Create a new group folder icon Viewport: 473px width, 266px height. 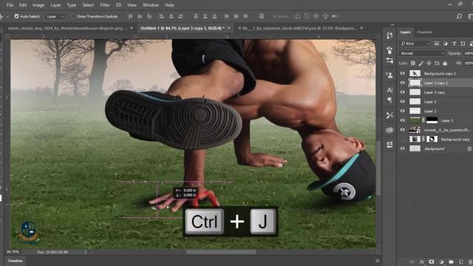451,262
